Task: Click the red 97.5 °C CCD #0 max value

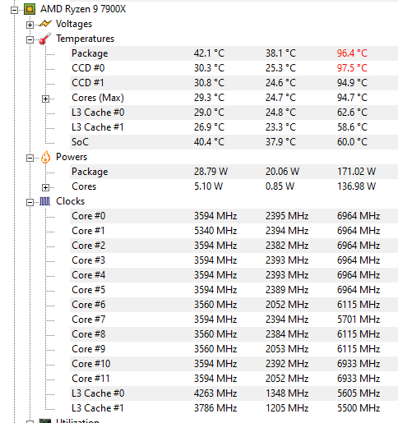Action: (352, 68)
